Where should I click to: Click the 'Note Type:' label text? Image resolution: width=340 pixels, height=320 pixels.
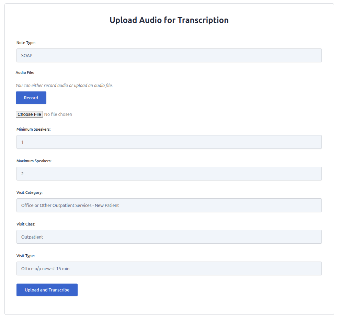click(26, 43)
